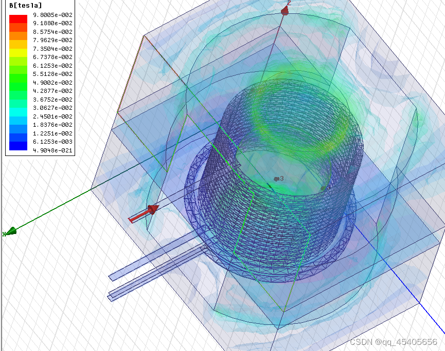This screenshot has width=445, height=351.
Task: Click the 6.7378e-002 legend value
Action: point(52,57)
